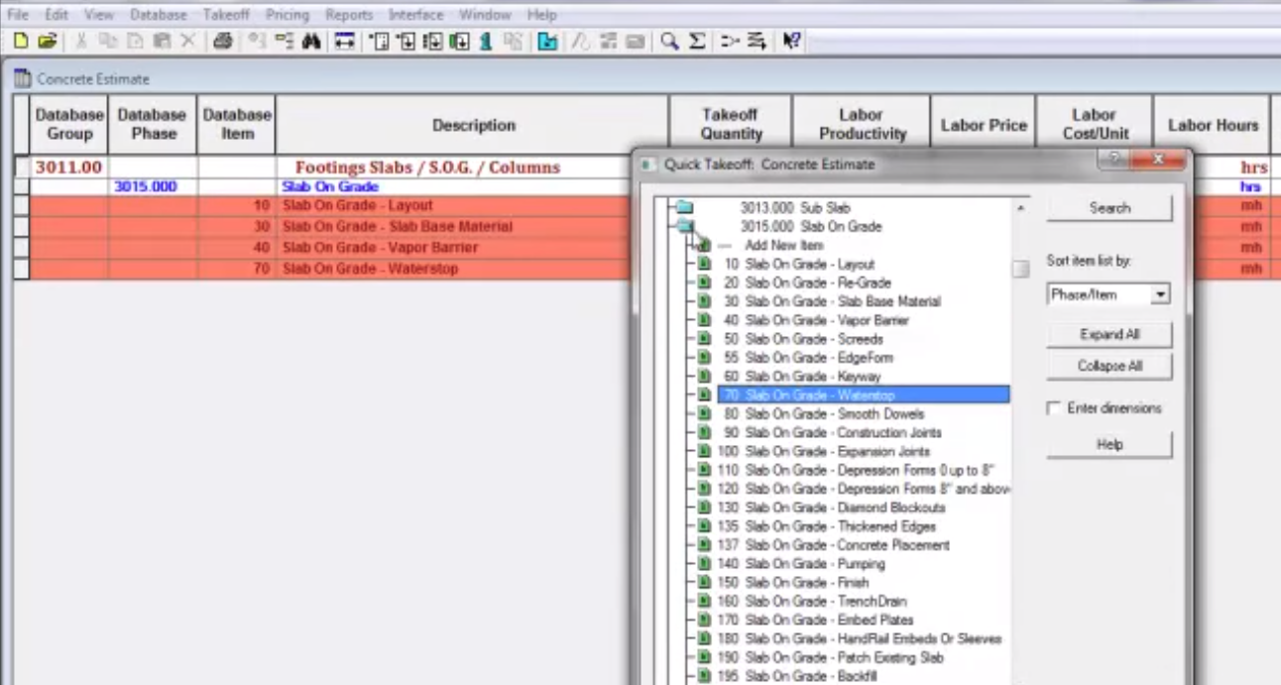This screenshot has width=1281, height=685.
Task: Click the item icon beside 140 Slab On Grade - Pumping
Action: click(705, 564)
